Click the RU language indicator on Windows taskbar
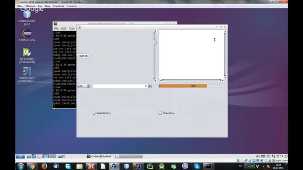The width and height of the screenshot is (303, 170). (241, 166)
